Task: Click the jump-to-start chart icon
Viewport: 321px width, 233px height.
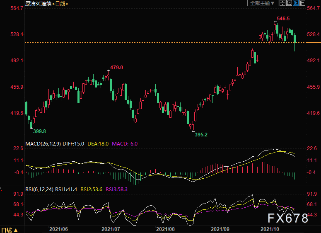Action: (x=289, y=3)
